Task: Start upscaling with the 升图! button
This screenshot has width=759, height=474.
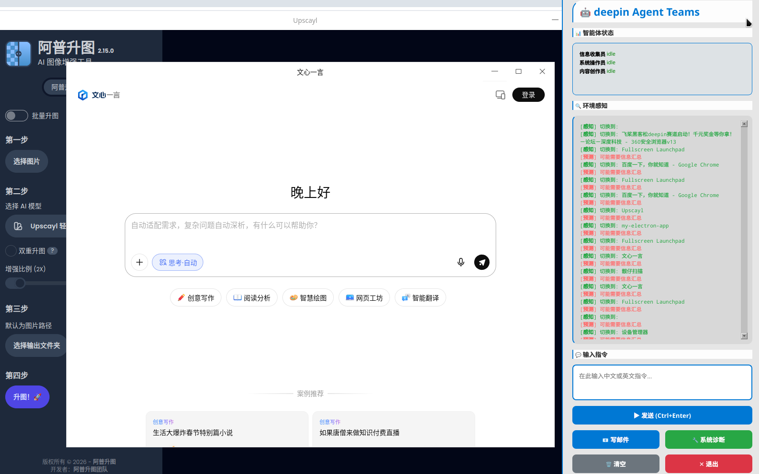Action: point(27,397)
